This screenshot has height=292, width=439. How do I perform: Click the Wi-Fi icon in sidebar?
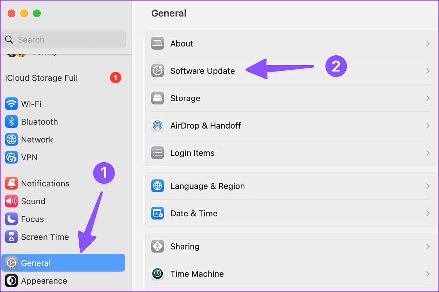pos(11,104)
